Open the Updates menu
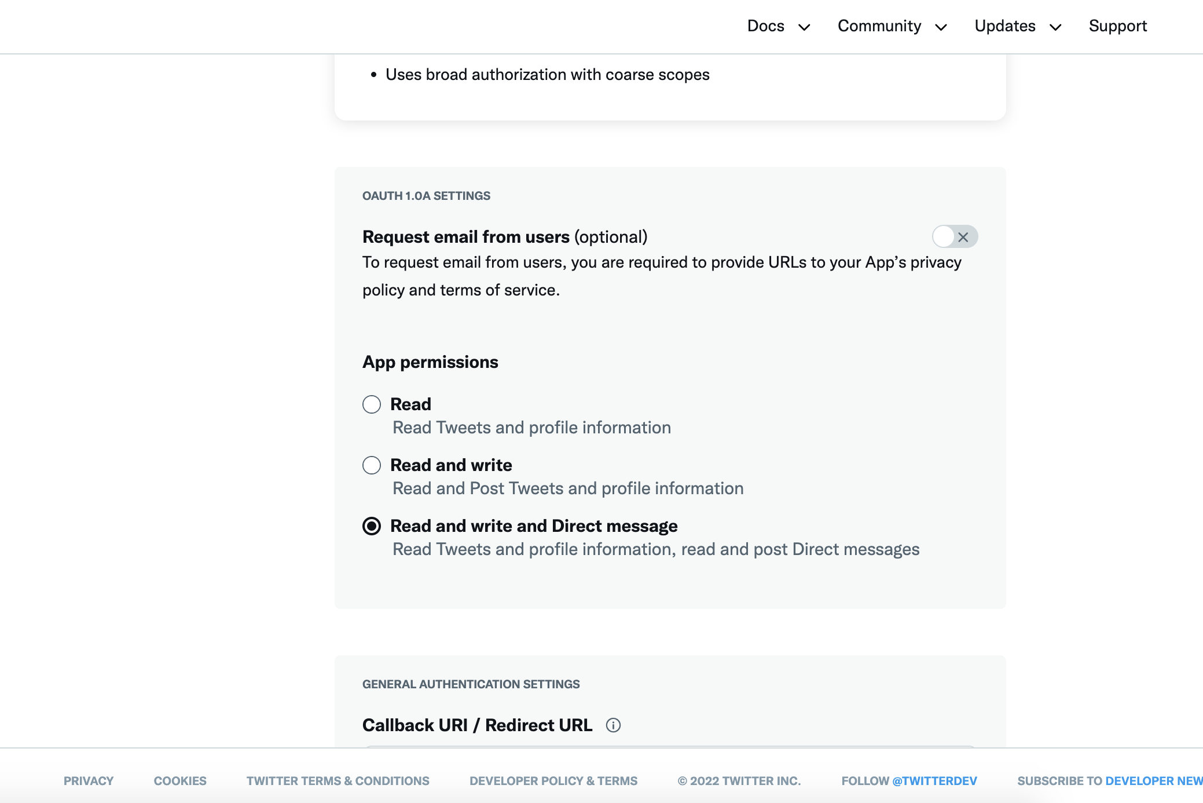The width and height of the screenshot is (1203, 803). pyautogui.click(x=1005, y=26)
